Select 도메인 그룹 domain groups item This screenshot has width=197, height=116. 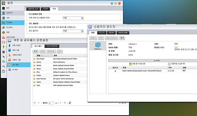tap(19, 60)
